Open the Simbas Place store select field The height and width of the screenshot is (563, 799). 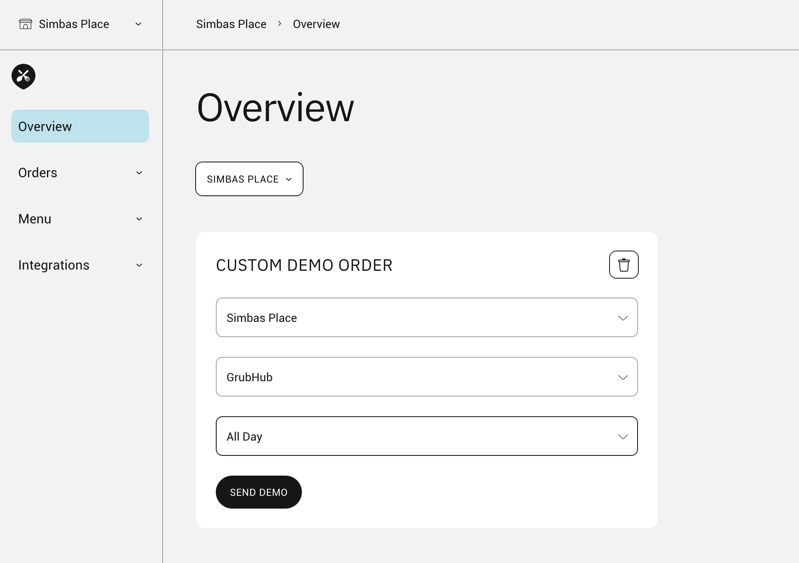(x=426, y=317)
